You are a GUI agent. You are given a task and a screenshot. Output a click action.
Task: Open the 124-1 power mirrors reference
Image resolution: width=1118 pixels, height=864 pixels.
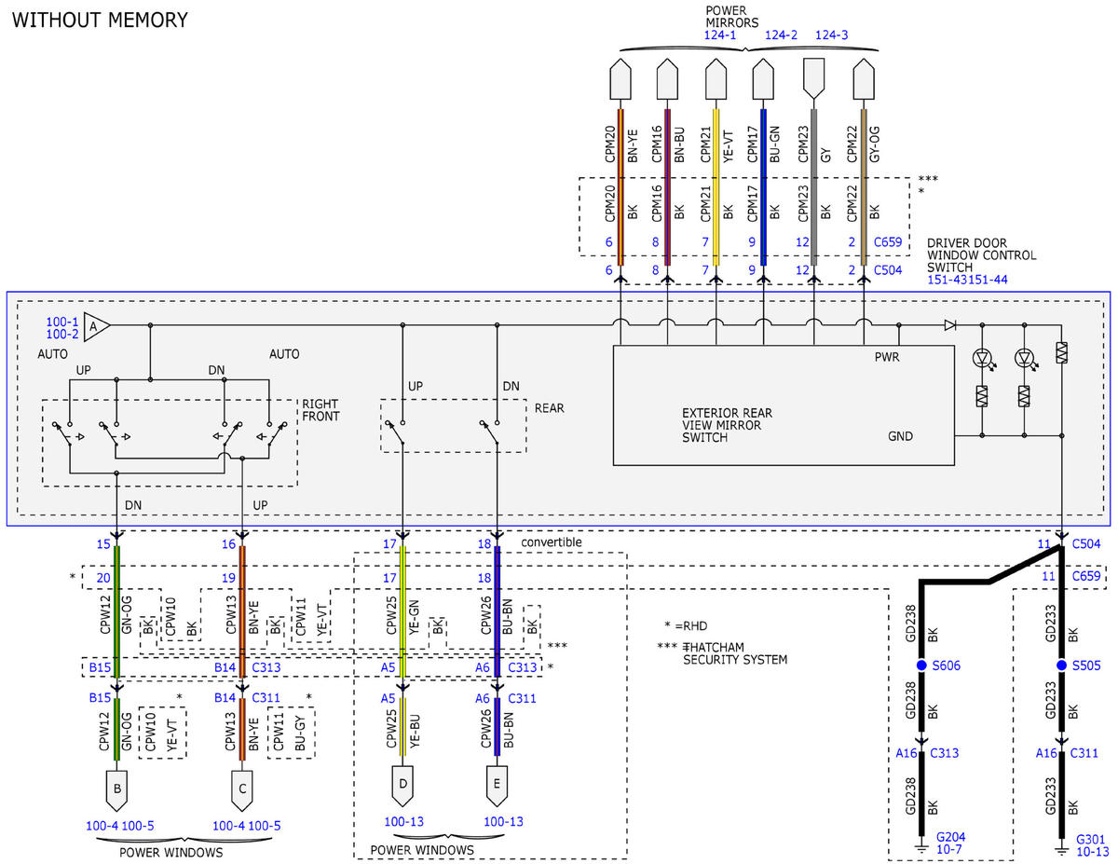click(x=720, y=35)
